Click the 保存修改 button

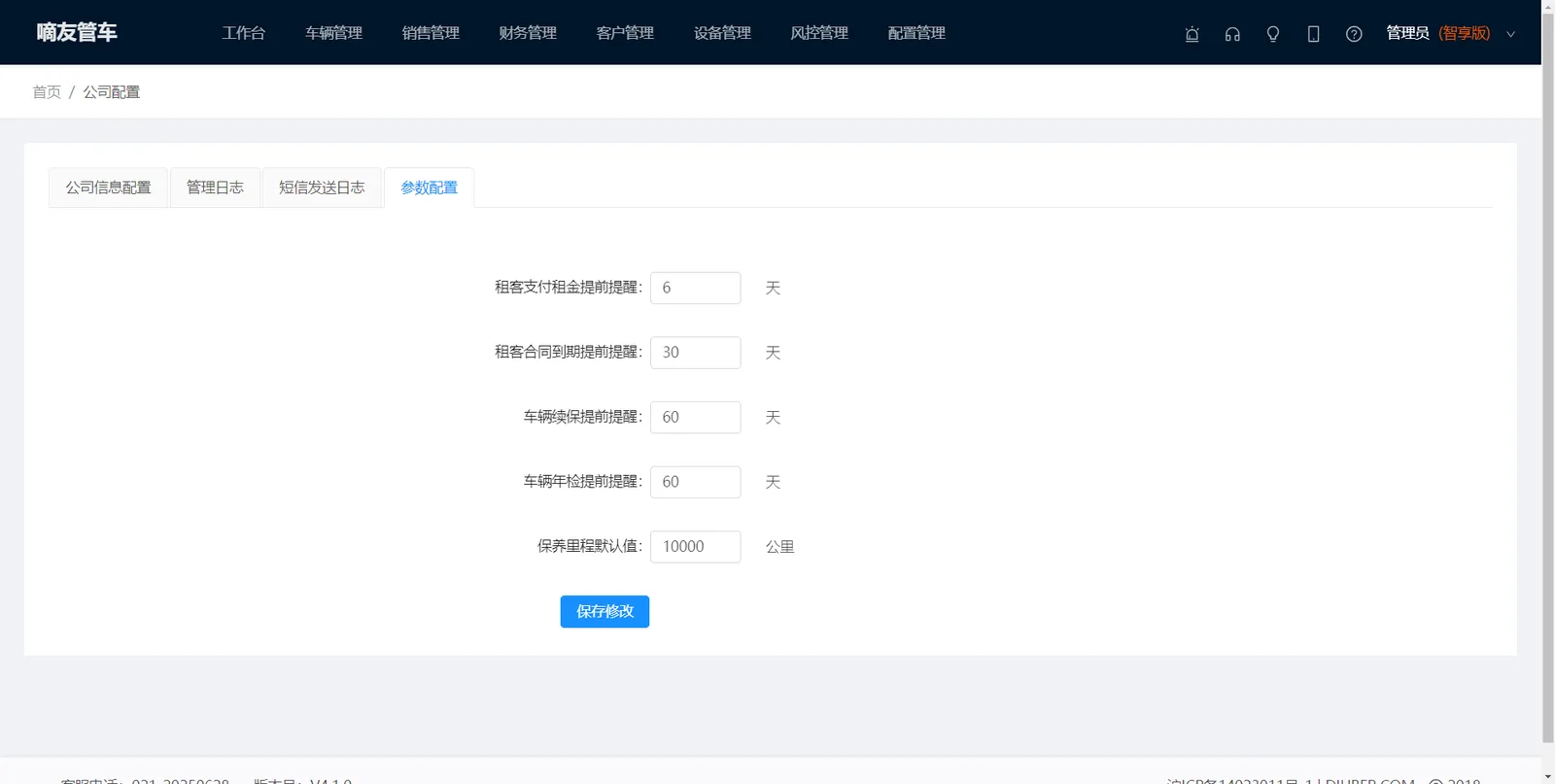pyautogui.click(x=605, y=611)
